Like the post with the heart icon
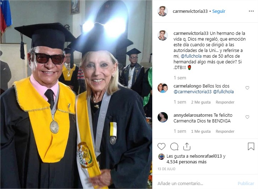 pyautogui.click(x=161, y=146)
